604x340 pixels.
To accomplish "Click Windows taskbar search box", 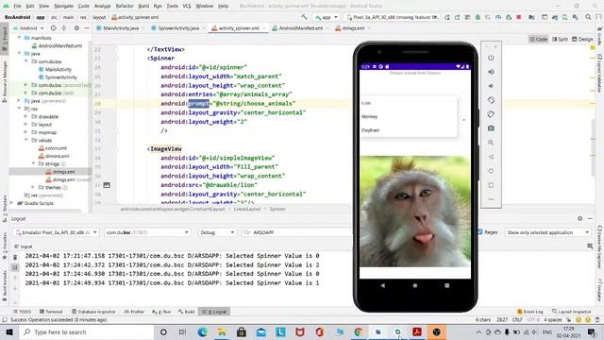I will (87, 331).
